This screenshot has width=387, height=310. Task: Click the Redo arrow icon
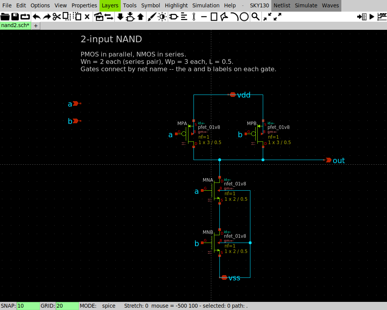pyautogui.click(x=47, y=17)
